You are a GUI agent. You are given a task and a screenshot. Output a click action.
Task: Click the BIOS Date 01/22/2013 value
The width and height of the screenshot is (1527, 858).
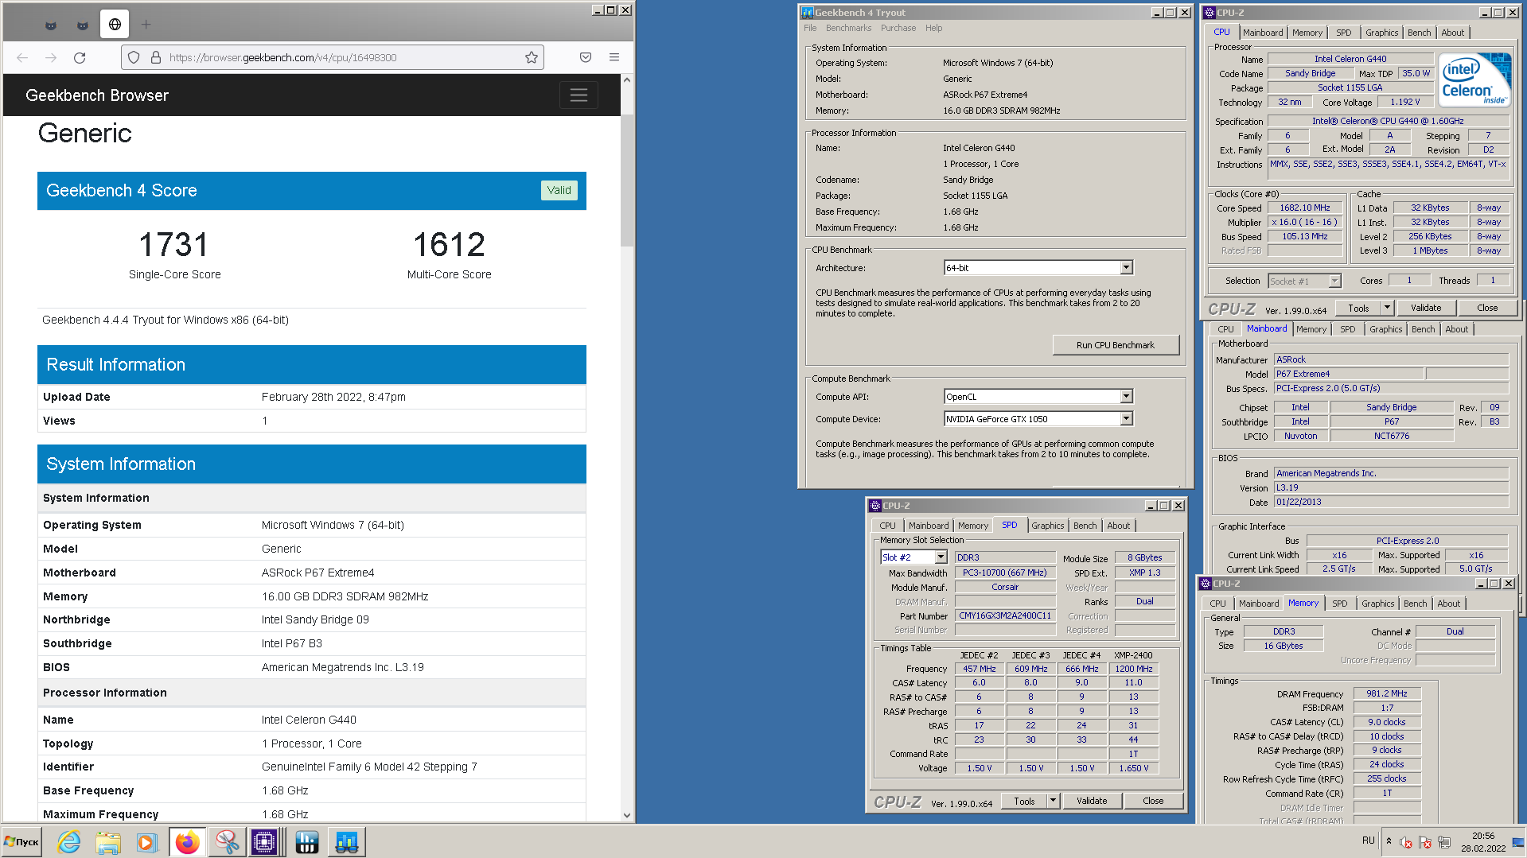tap(1391, 502)
